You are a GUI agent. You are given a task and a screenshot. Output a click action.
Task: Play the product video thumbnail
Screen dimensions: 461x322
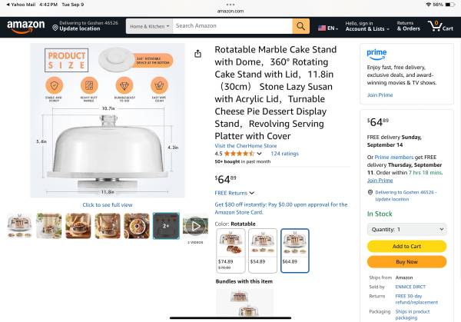(x=195, y=225)
